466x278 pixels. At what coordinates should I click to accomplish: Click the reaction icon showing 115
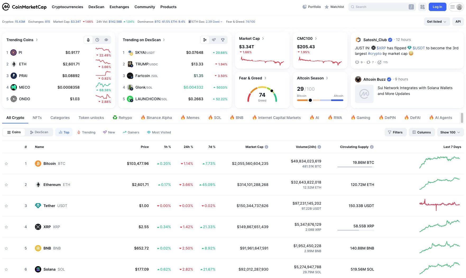pos(380,62)
